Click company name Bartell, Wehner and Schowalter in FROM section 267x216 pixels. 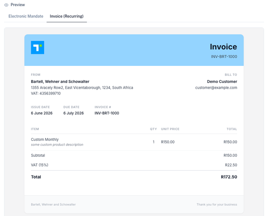click(60, 82)
